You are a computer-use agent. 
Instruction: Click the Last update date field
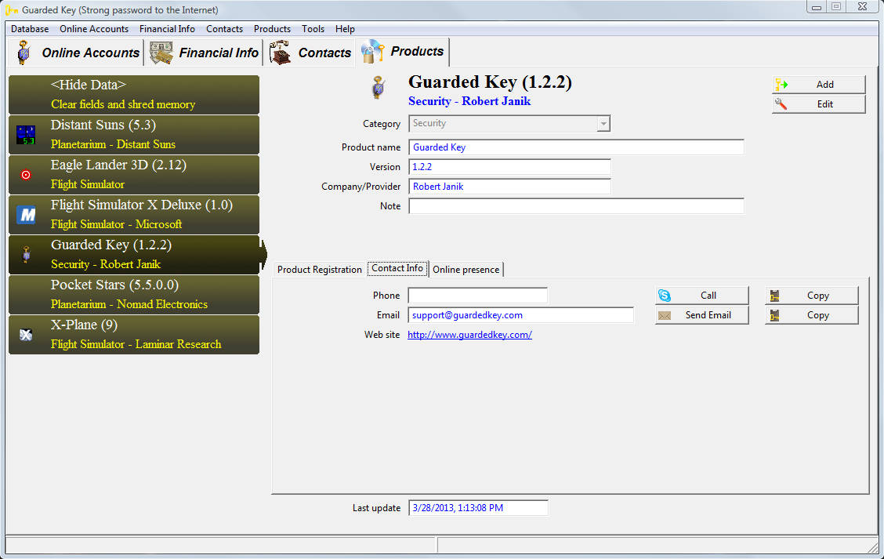point(478,508)
